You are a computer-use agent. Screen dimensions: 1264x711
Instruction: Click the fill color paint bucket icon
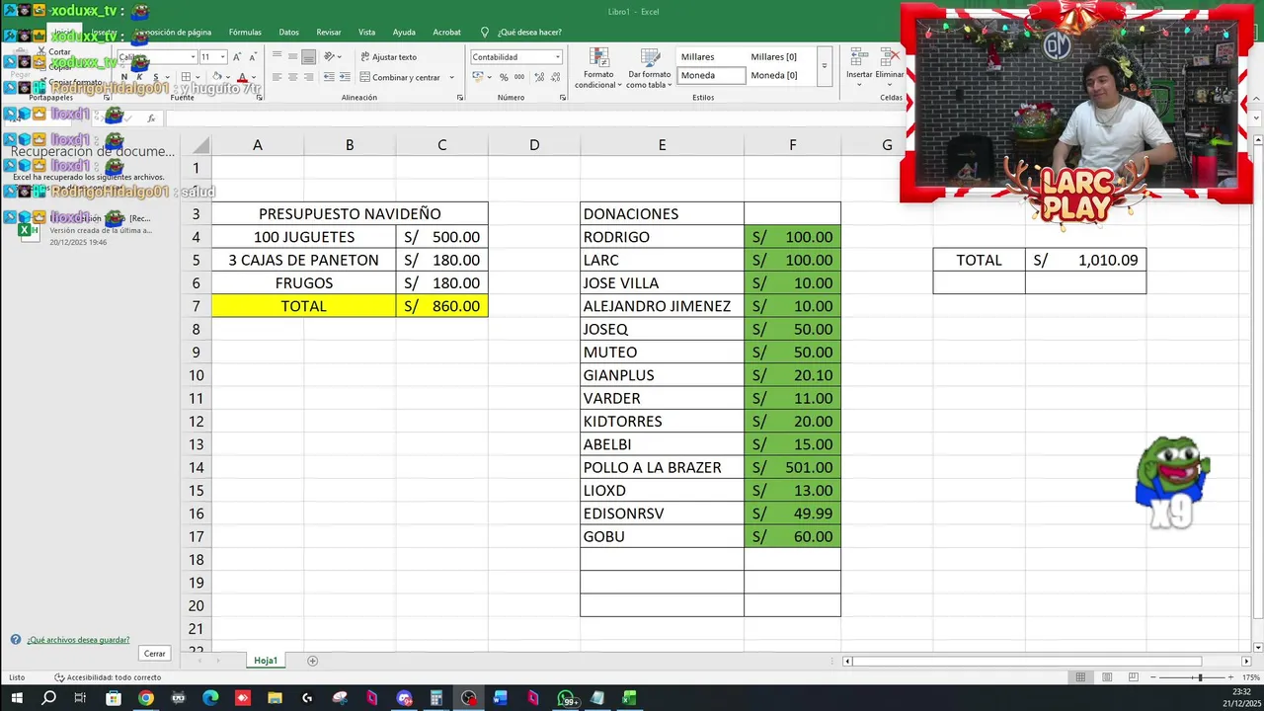pos(218,77)
